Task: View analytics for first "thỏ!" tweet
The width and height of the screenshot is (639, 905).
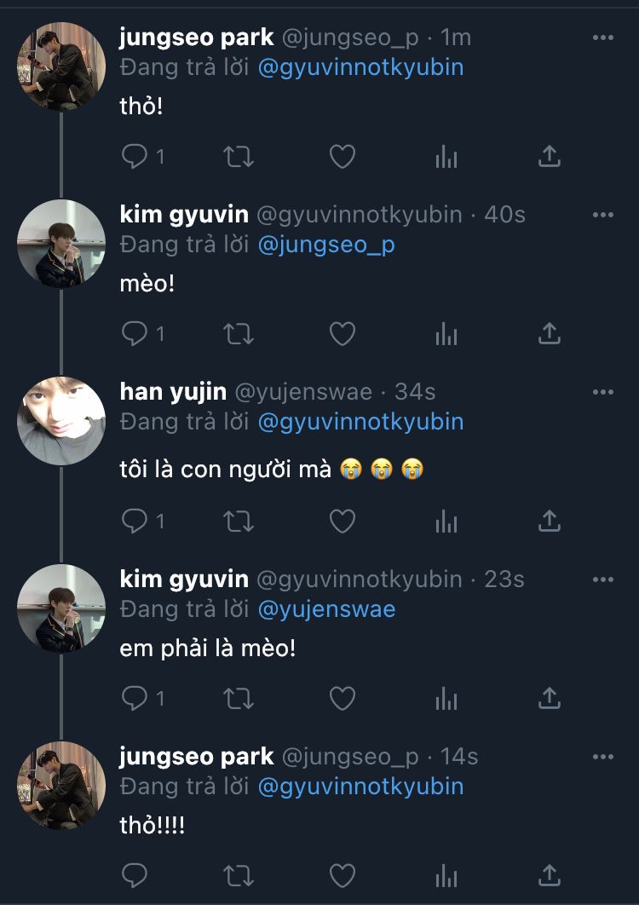Action: (446, 157)
